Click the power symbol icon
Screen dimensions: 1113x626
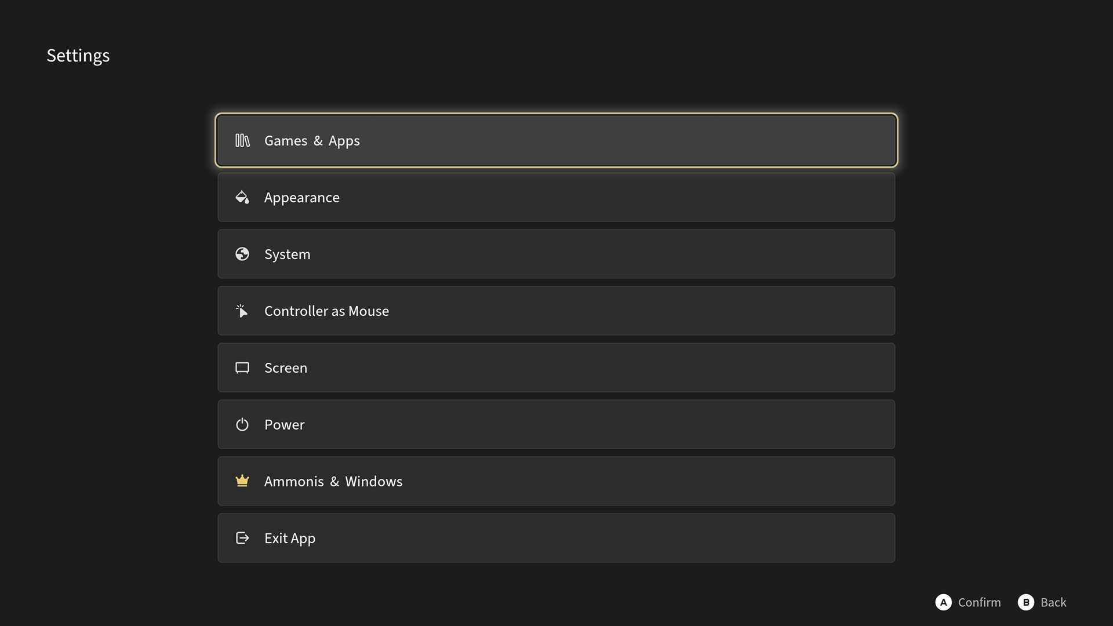tap(242, 424)
